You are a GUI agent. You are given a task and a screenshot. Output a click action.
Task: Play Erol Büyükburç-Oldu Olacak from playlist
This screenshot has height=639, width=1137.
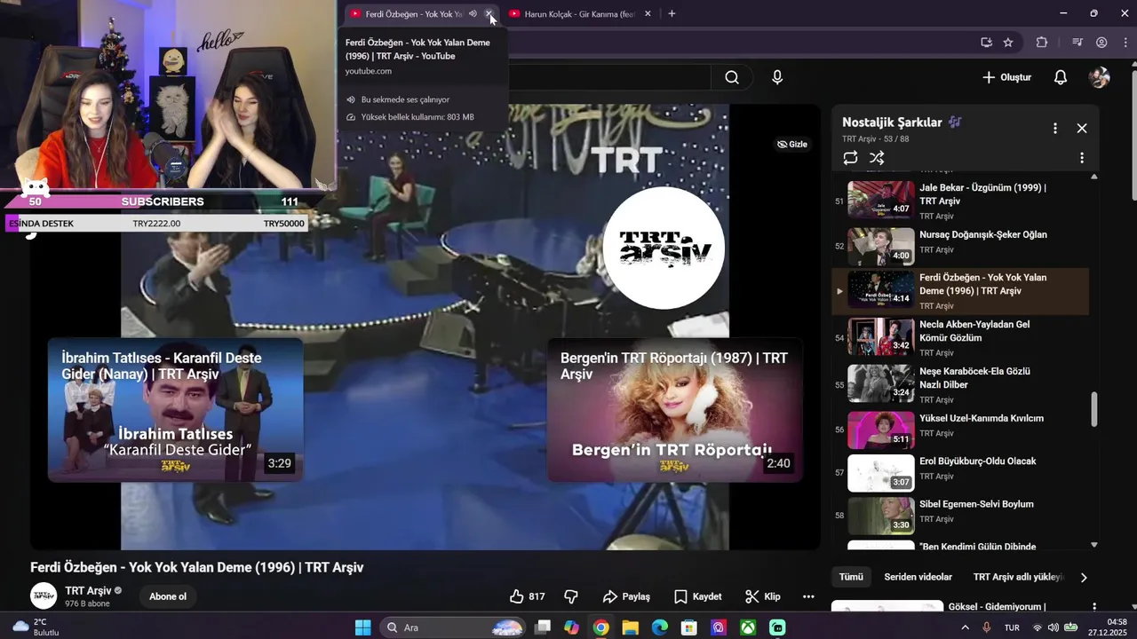[x=959, y=472]
